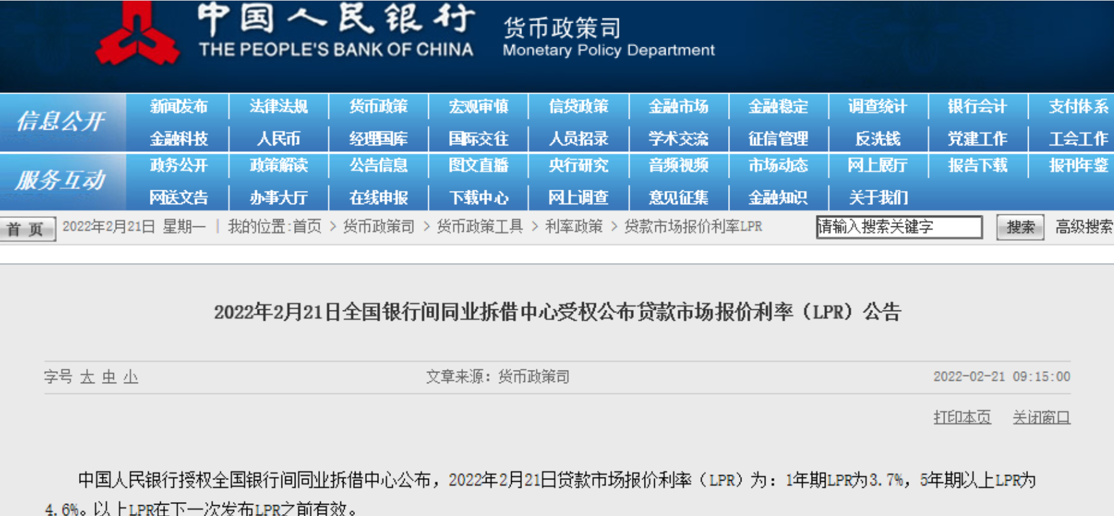This screenshot has height=516, width=1114.
Task: Click the People's Bank of China red logo
Action: pyautogui.click(x=137, y=35)
